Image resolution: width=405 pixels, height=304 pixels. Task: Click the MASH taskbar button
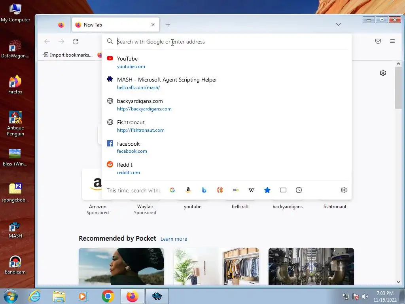click(x=157, y=296)
